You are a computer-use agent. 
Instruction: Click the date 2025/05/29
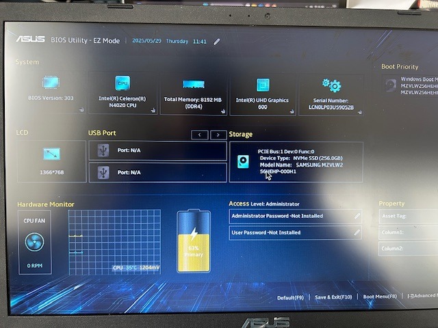[x=146, y=41]
